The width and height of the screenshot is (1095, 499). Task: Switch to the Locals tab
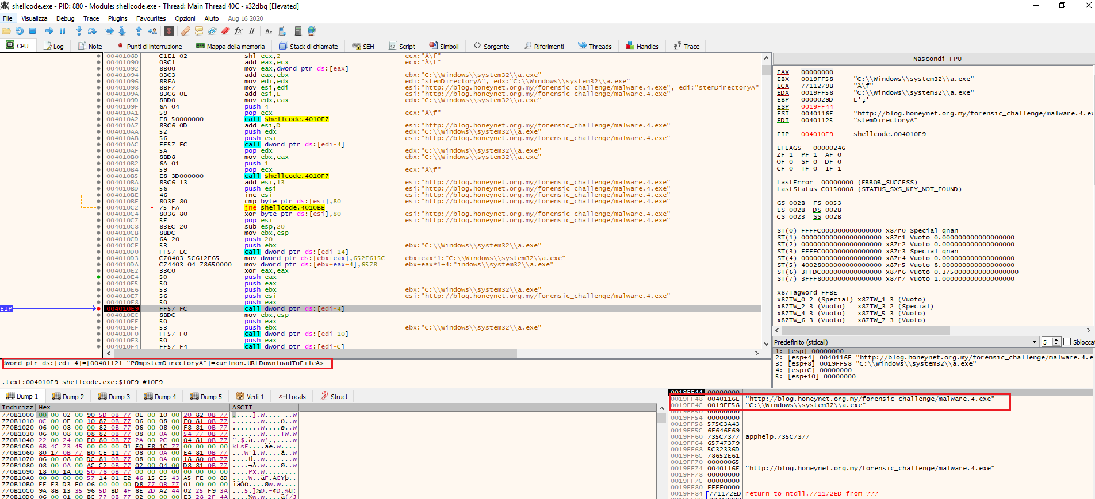coord(292,397)
